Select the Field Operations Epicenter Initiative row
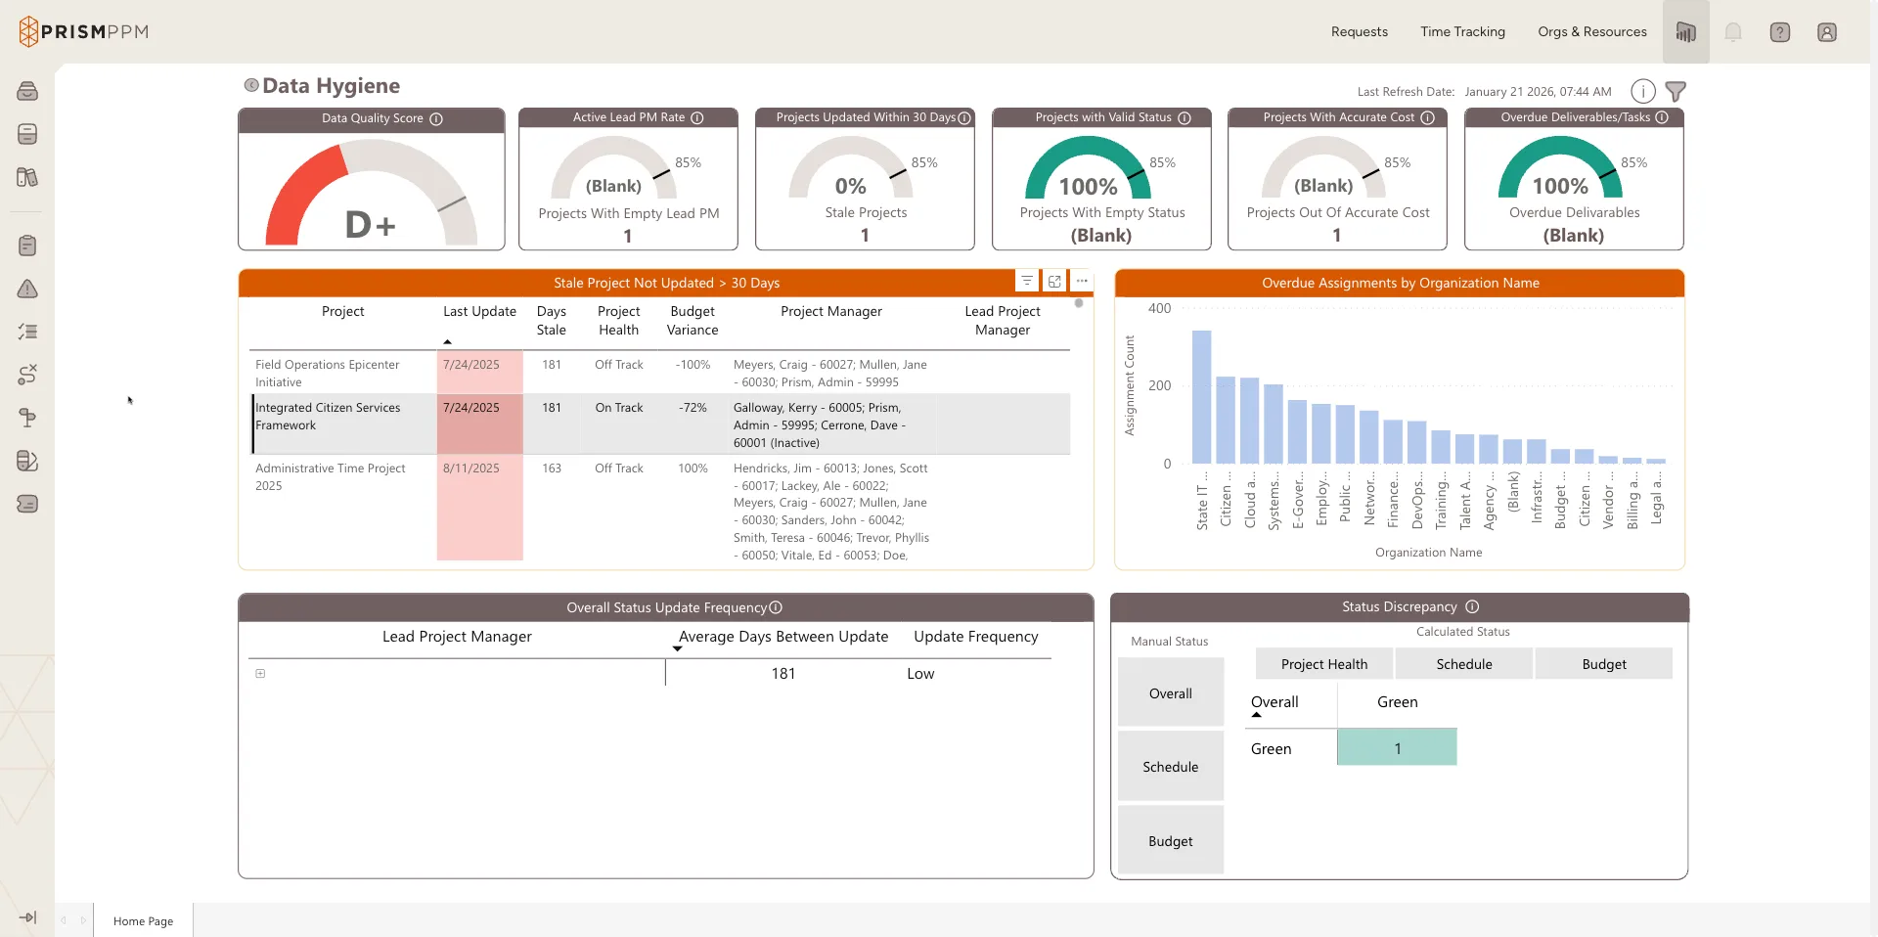Screen dimensions: 1878x937 [x=660, y=373]
